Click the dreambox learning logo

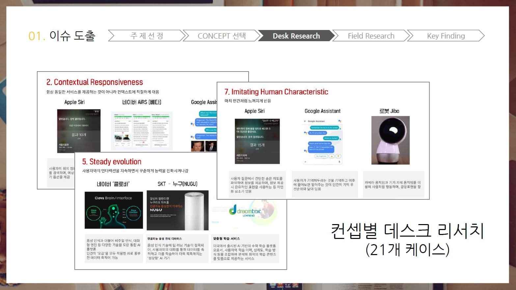(246, 211)
